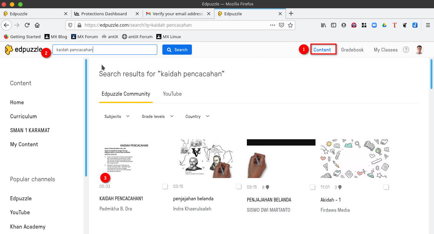434x234 pixels.
Task: Open the Content menu in header
Action: 322,50
